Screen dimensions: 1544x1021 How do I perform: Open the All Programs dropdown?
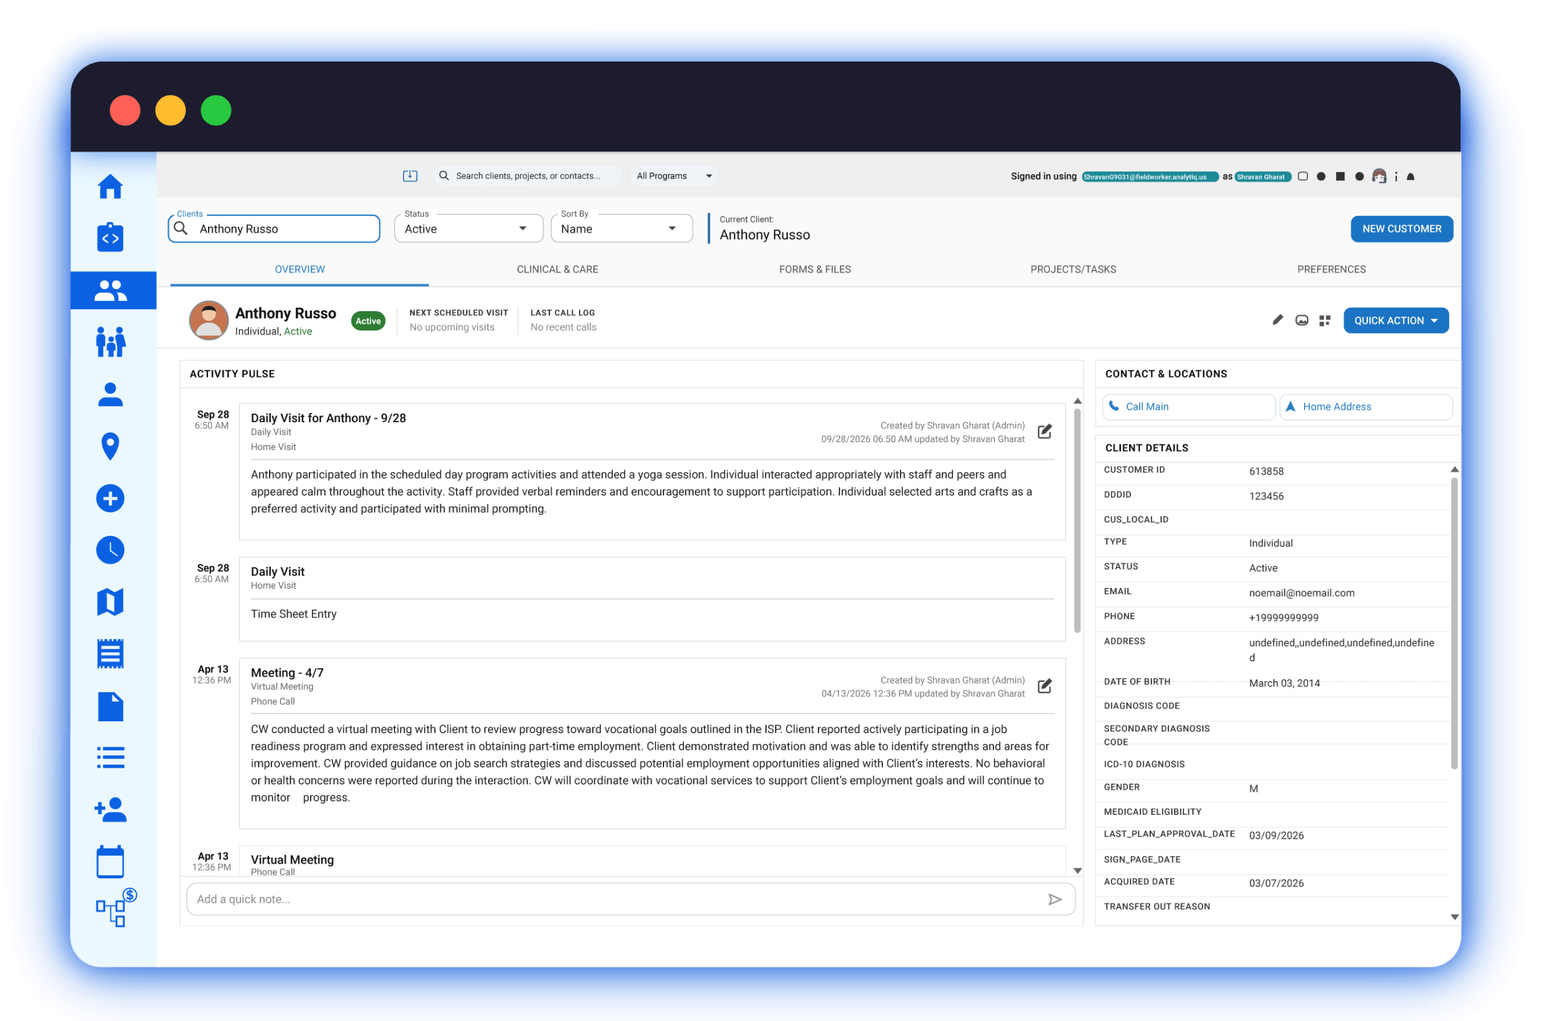click(674, 176)
